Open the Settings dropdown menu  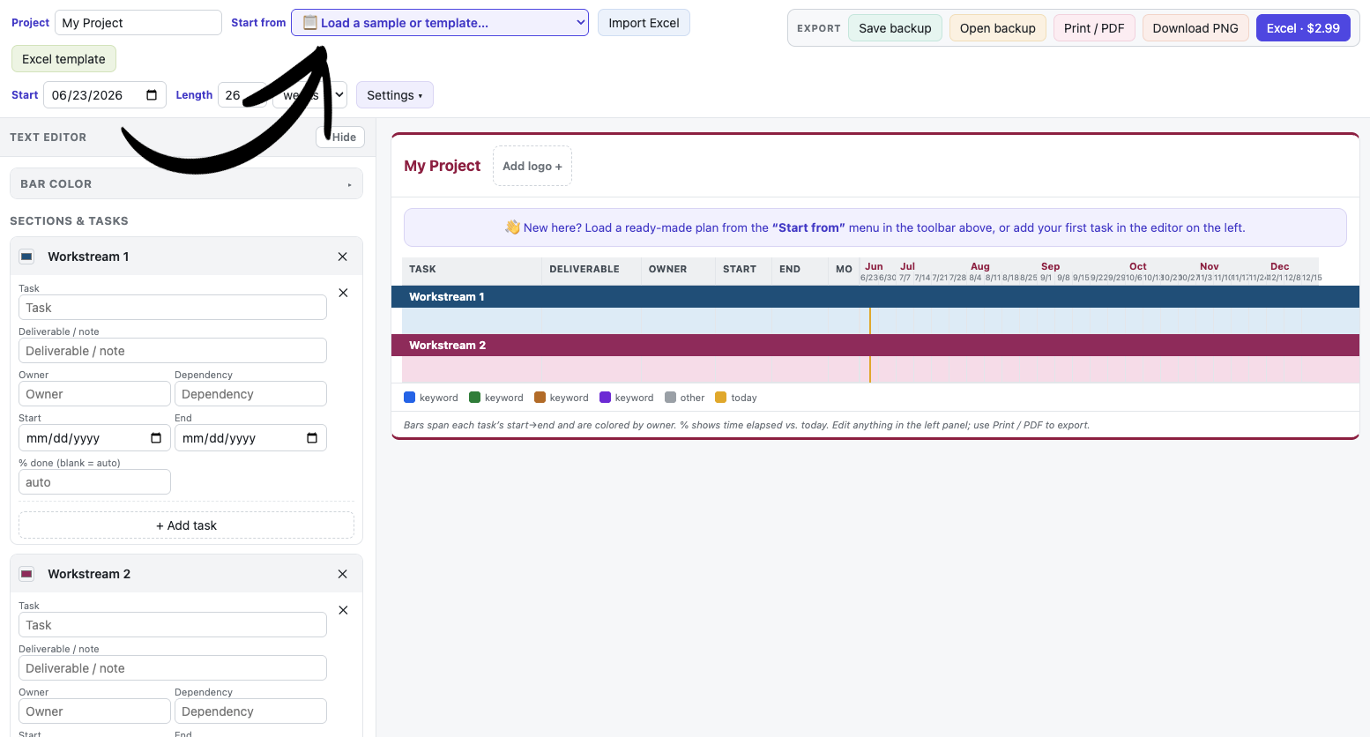[394, 95]
